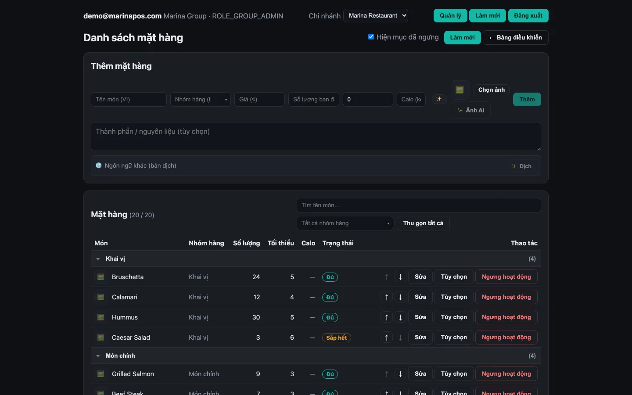Generate an AI photo with Ảnh AI button
This screenshot has height=395, width=632.
click(x=470, y=110)
